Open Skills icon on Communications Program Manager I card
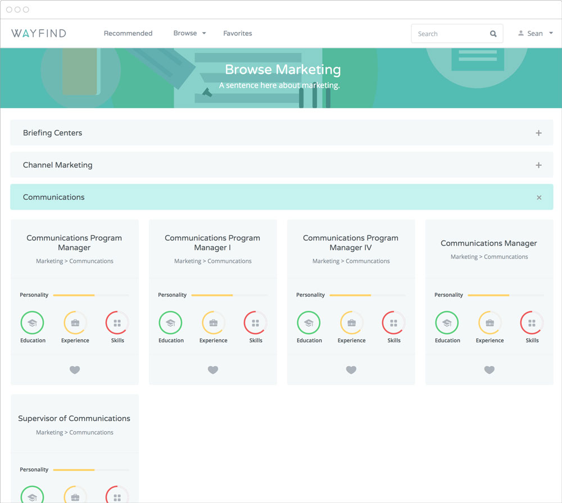Image resolution: width=562 pixels, height=503 pixels. (x=256, y=323)
